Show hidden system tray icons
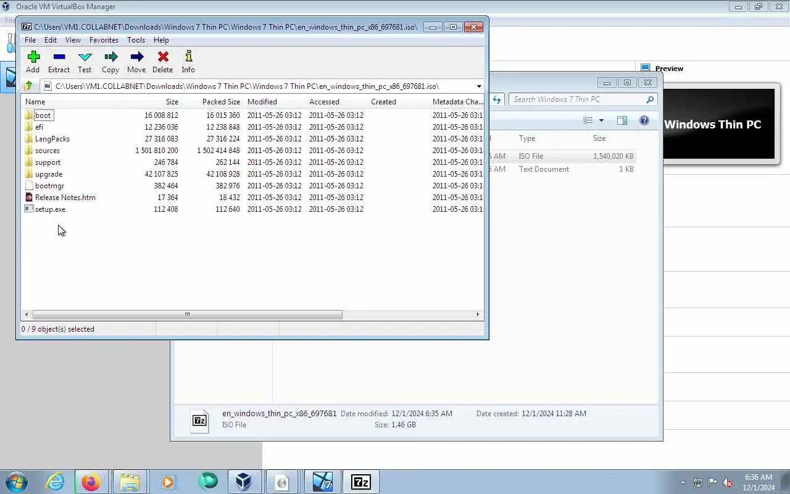 [x=683, y=482]
